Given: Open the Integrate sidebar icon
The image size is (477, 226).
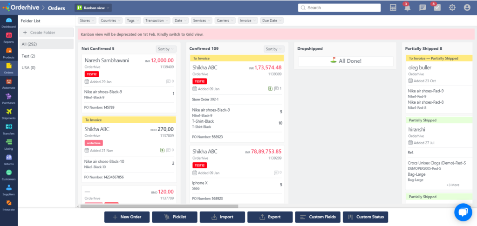Looking at the screenshot, I should pyautogui.click(x=8, y=203).
